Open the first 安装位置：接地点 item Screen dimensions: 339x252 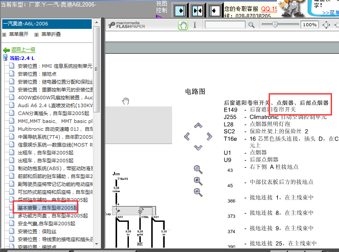37,74
